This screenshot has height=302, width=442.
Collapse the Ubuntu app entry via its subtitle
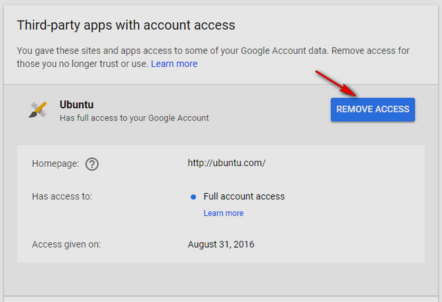(x=134, y=118)
